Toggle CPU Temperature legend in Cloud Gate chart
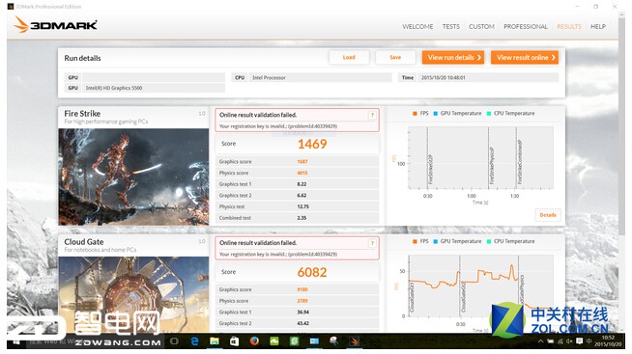 [x=510, y=241]
